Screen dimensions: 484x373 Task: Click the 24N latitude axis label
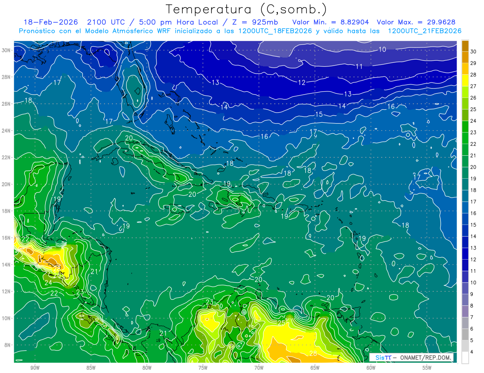[6, 130]
